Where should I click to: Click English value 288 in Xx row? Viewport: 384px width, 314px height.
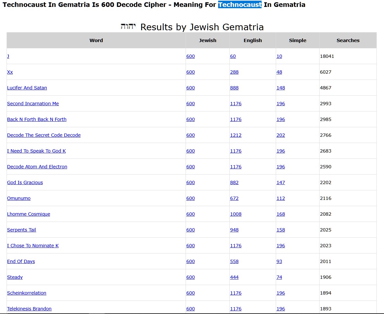tap(234, 72)
